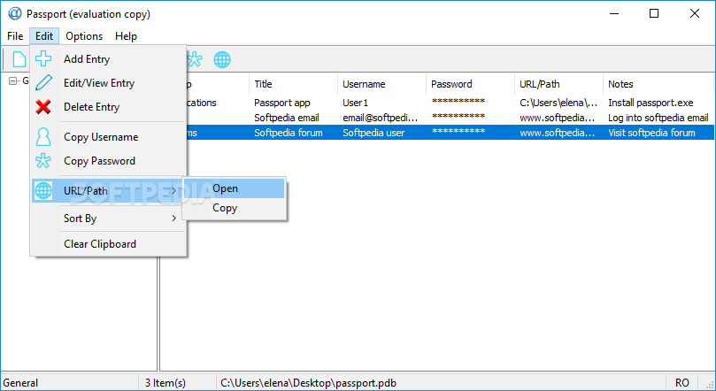Click the globe icon beside URL/Path menu

[44, 191]
